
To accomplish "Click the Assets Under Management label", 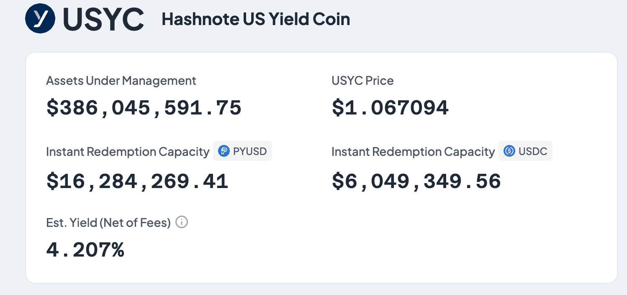I will coord(121,81).
